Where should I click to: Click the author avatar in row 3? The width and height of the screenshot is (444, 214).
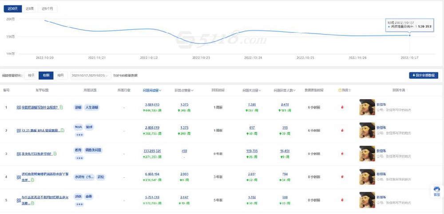(x=367, y=153)
